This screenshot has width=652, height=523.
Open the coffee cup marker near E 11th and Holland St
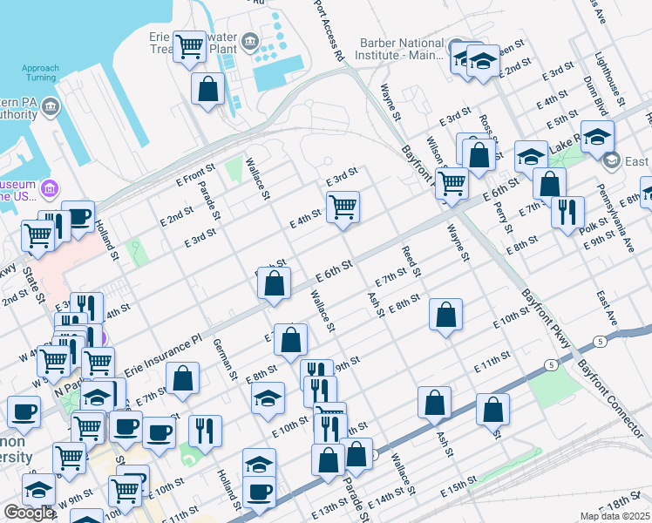[x=259, y=492]
